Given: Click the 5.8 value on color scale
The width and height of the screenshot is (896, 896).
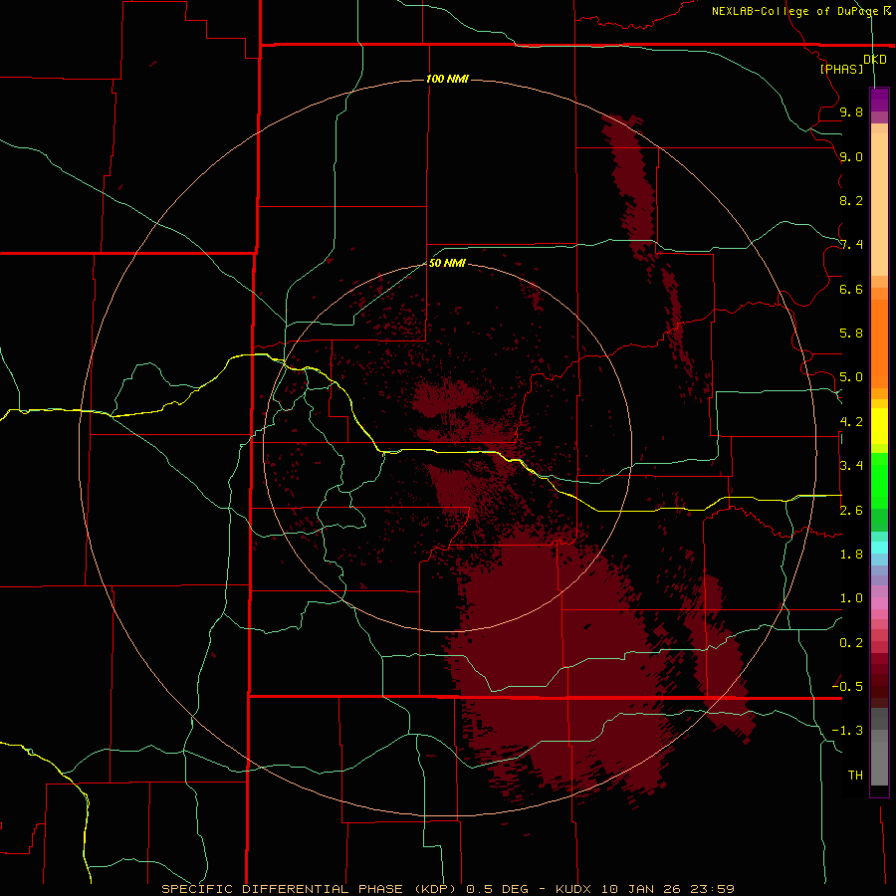Looking at the screenshot, I should pos(851,334).
